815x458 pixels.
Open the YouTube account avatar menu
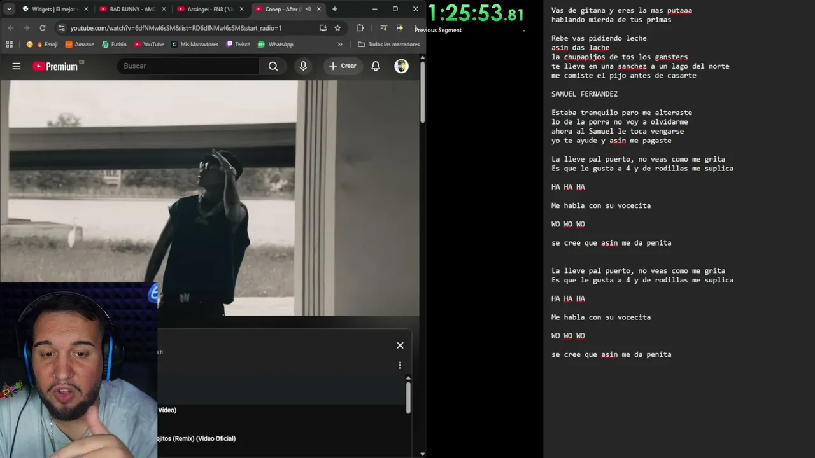tap(401, 66)
